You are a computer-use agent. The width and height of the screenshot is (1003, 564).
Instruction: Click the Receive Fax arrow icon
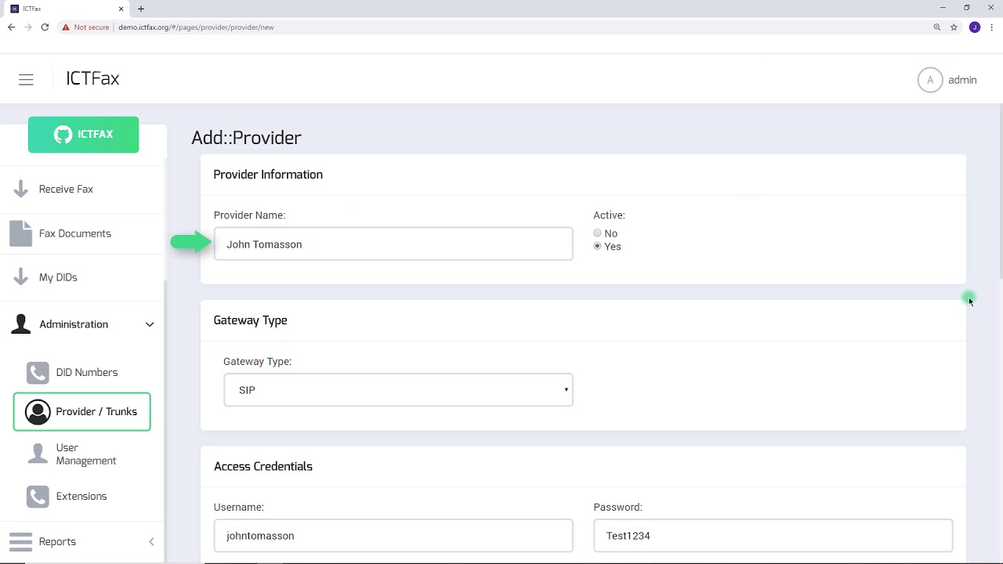pyautogui.click(x=21, y=189)
